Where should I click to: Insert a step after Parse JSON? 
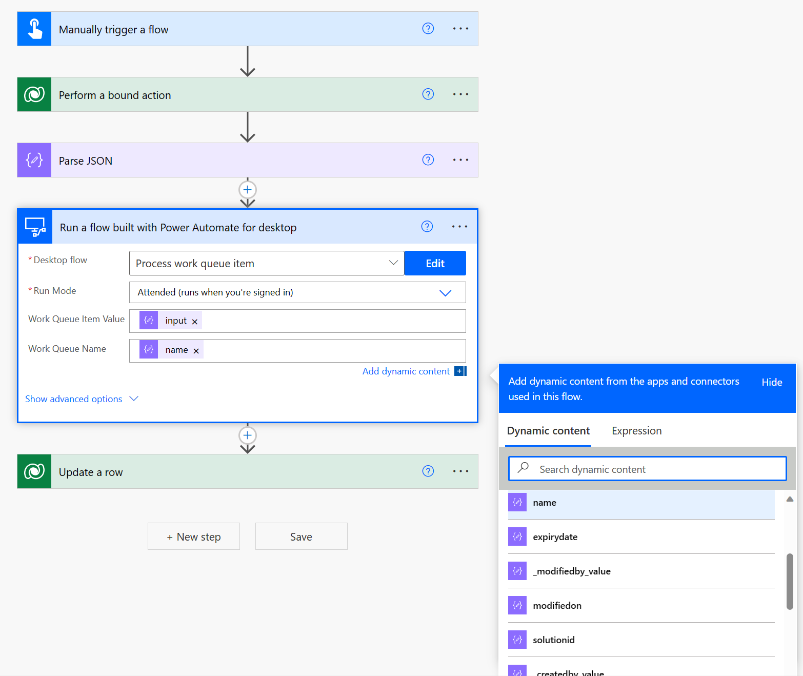click(248, 190)
